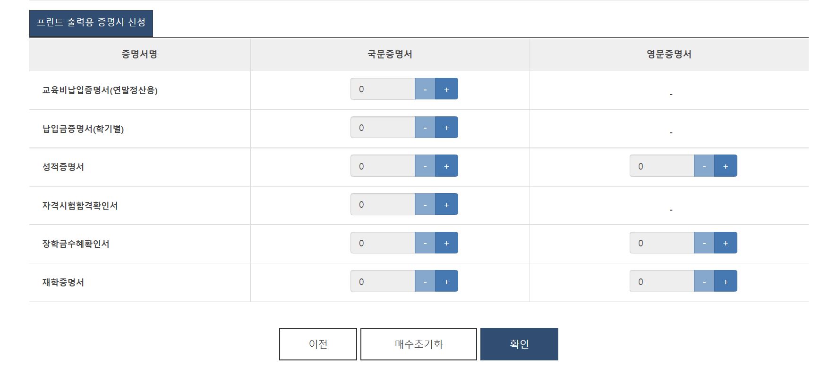Viewport: 820px width, 367px height.
Task: Reduce 성적증명서 English certificate copy count
Action: tap(704, 166)
